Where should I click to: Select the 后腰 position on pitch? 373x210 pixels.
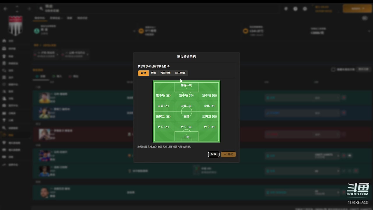pyautogui.click(x=186, y=116)
